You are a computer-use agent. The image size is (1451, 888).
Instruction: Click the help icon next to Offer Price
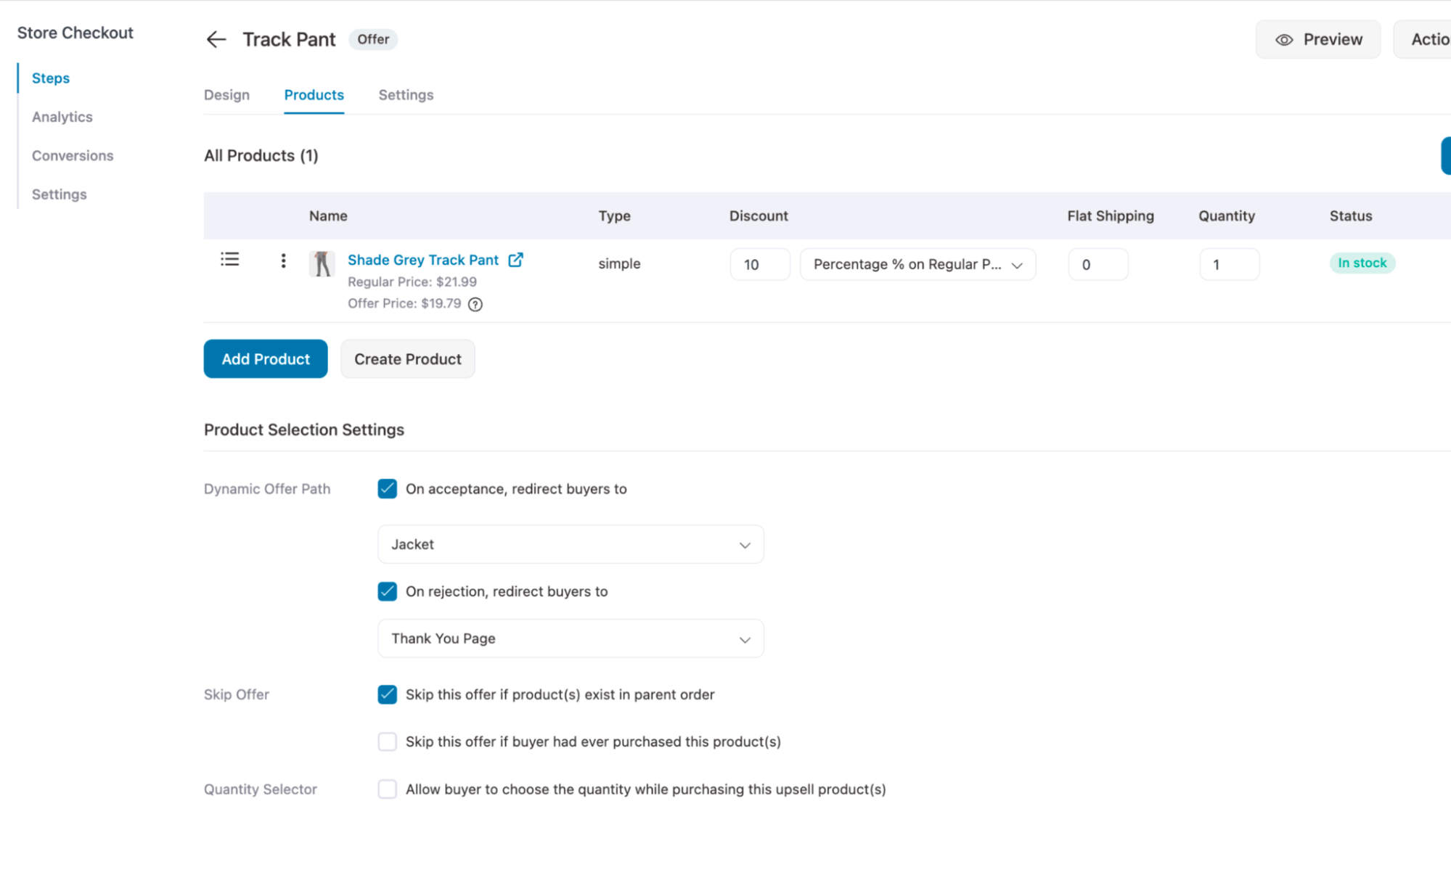coord(475,304)
